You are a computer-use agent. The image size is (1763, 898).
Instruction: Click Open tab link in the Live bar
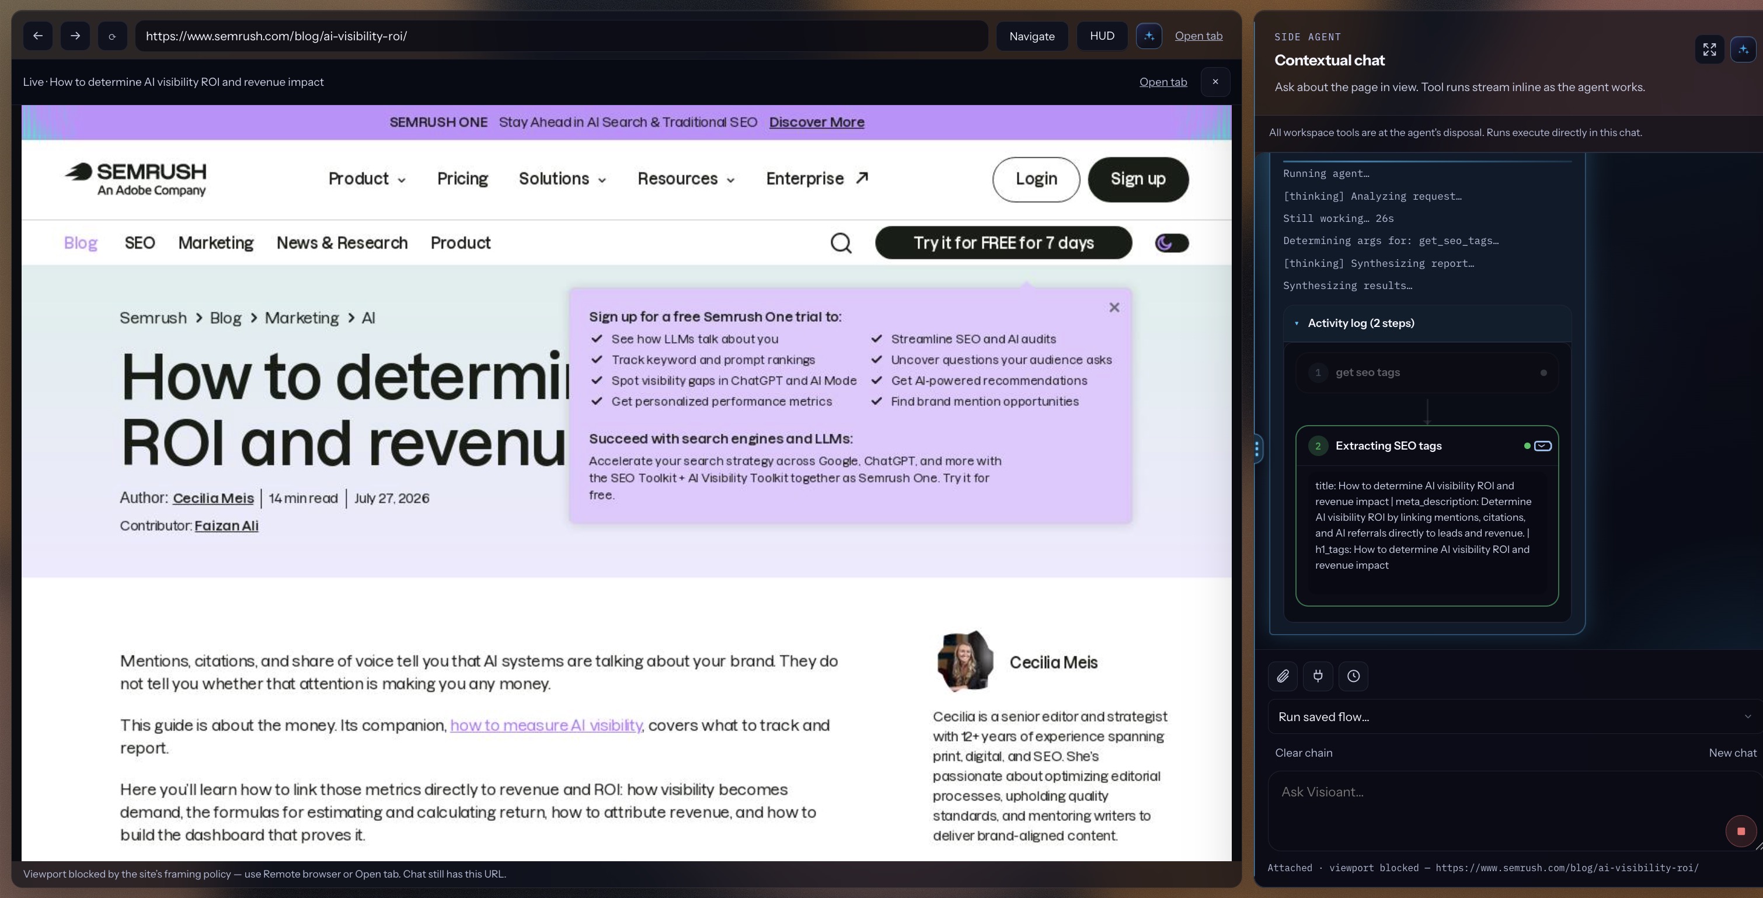click(x=1163, y=81)
